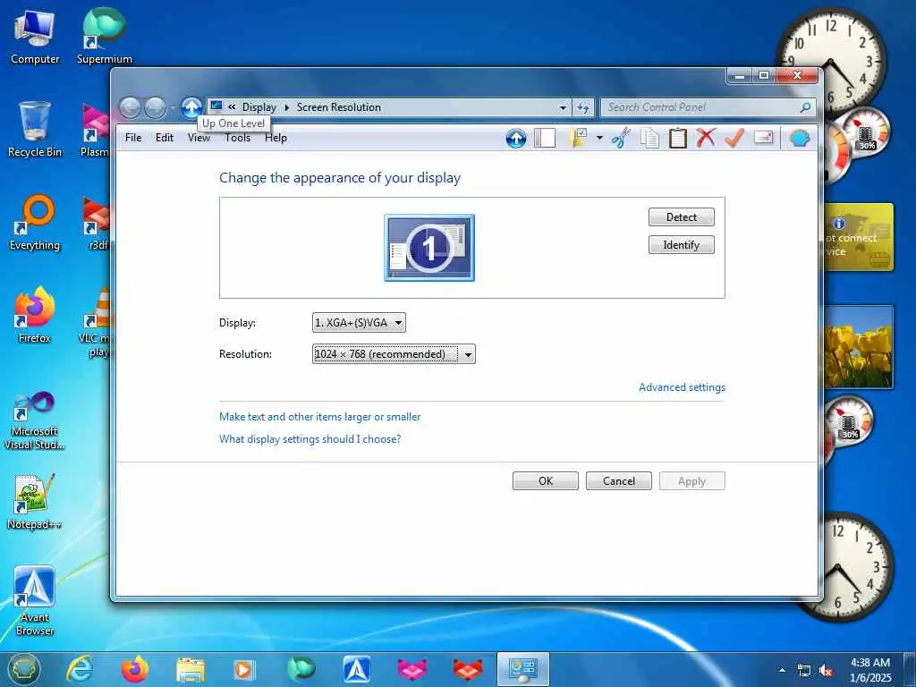Click the Display breadcrumb in the address bar
916x687 pixels.
click(x=259, y=107)
